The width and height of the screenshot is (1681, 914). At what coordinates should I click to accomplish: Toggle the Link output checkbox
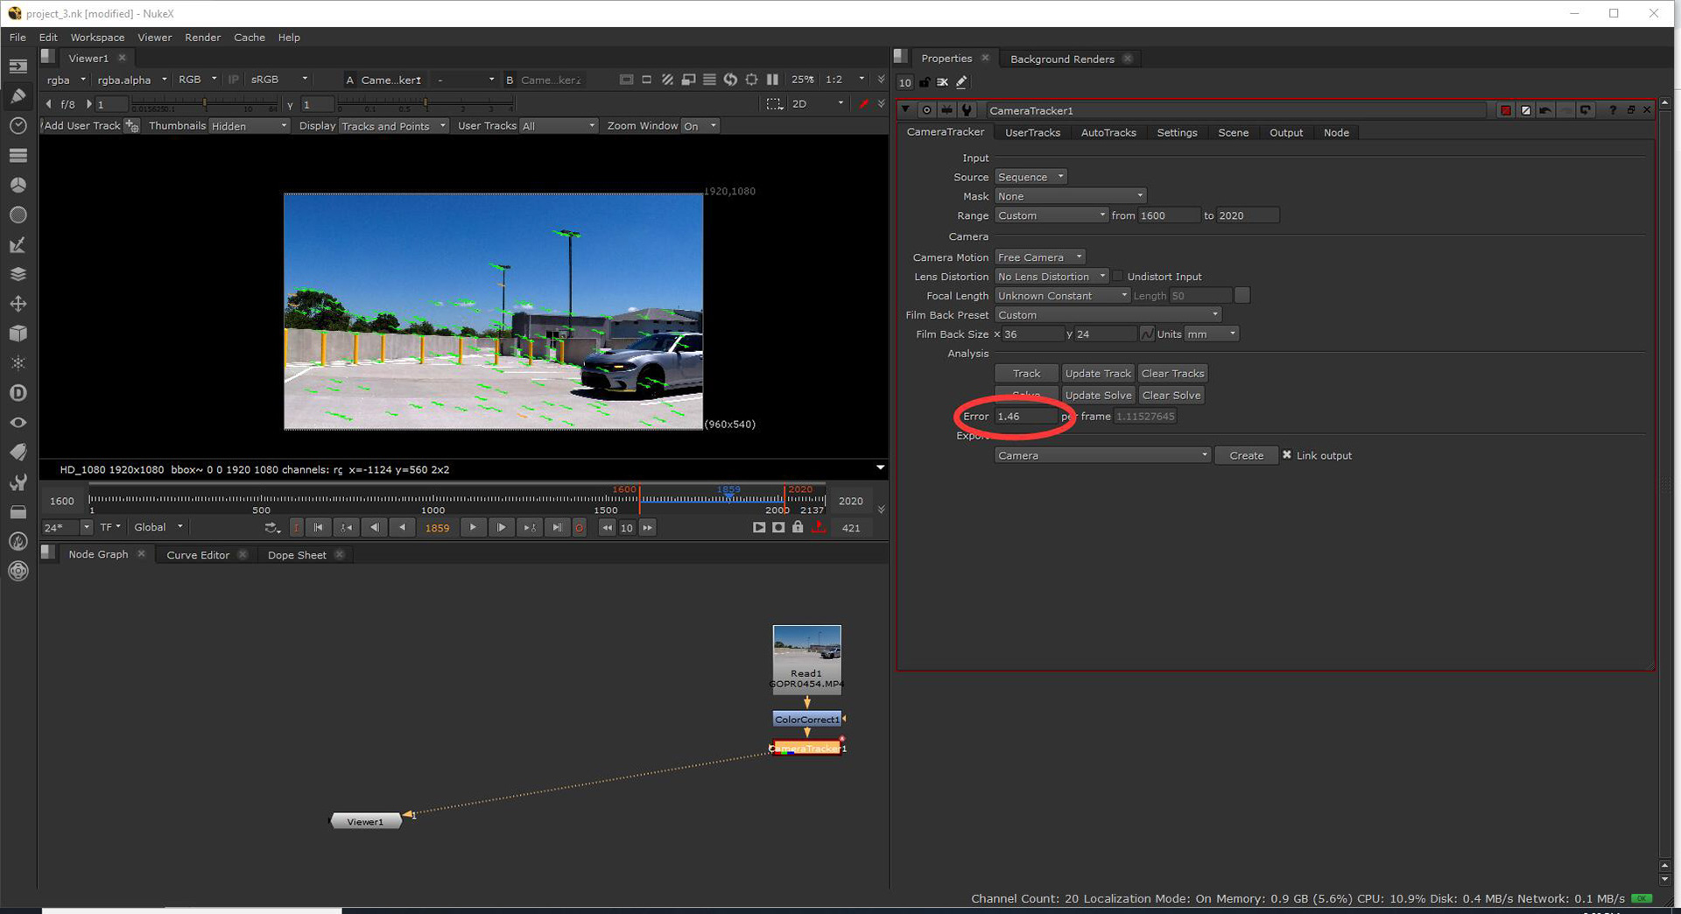[x=1287, y=454]
